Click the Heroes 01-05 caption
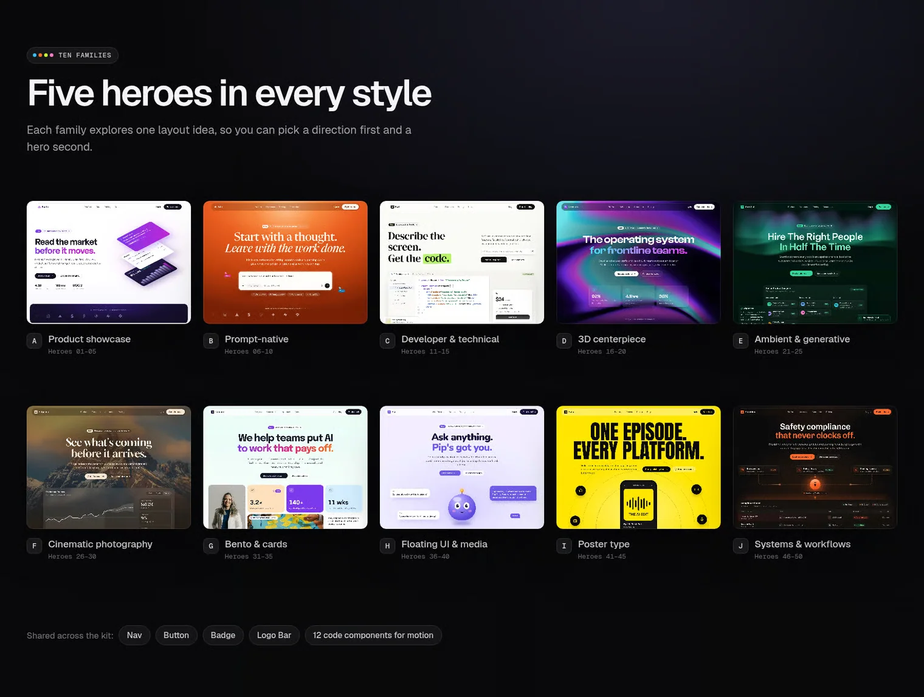This screenshot has height=697, width=924. click(72, 352)
